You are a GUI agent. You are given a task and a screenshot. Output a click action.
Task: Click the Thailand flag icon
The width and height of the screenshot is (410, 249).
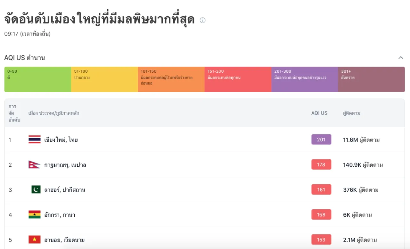coord(35,140)
